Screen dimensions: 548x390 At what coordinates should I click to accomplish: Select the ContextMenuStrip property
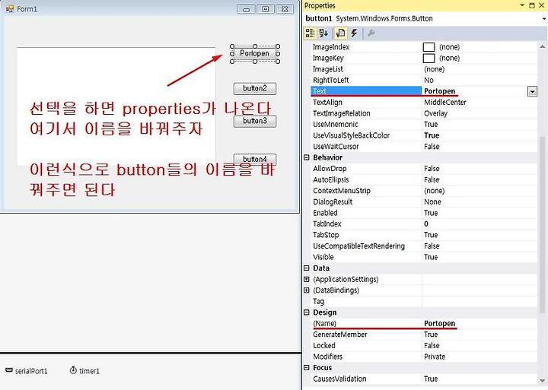coord(424,191)
